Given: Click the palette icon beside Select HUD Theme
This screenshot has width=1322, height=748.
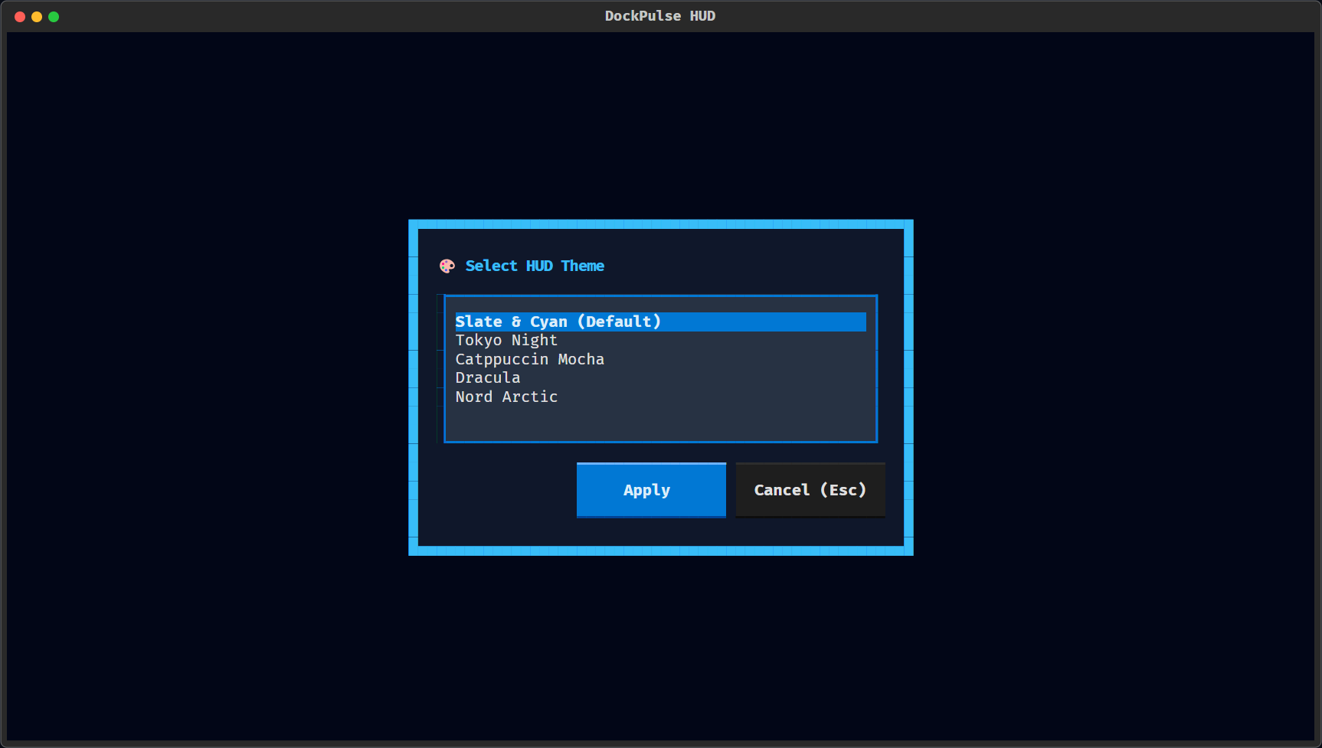Looking at the screenshot, I should pos(447,266).
